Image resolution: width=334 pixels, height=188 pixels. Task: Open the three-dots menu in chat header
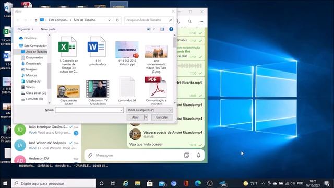201,21
